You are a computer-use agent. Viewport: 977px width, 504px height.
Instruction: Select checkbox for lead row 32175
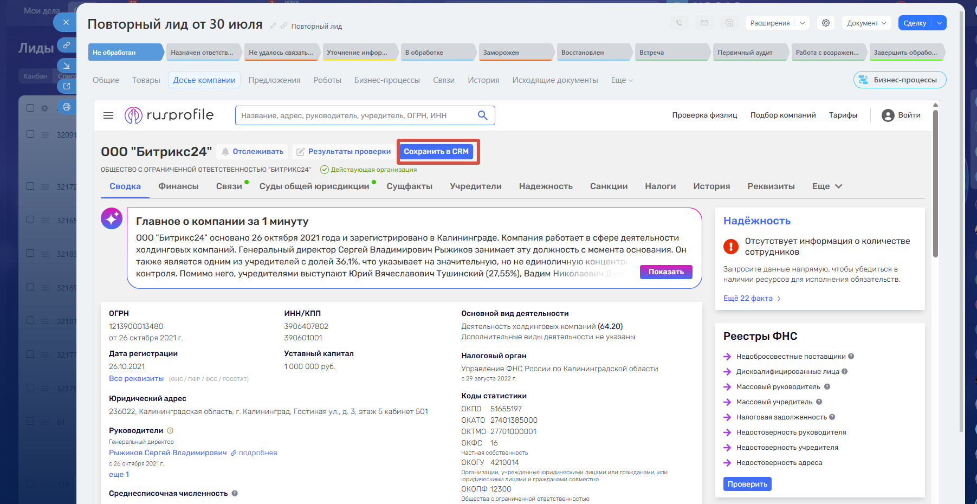[x=30, y=387]
